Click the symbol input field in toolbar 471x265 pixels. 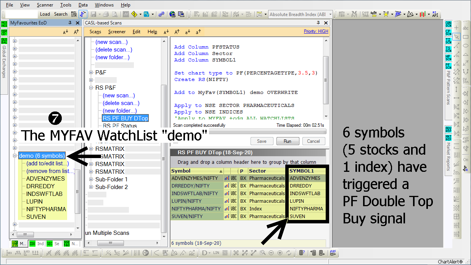point(22,14)
